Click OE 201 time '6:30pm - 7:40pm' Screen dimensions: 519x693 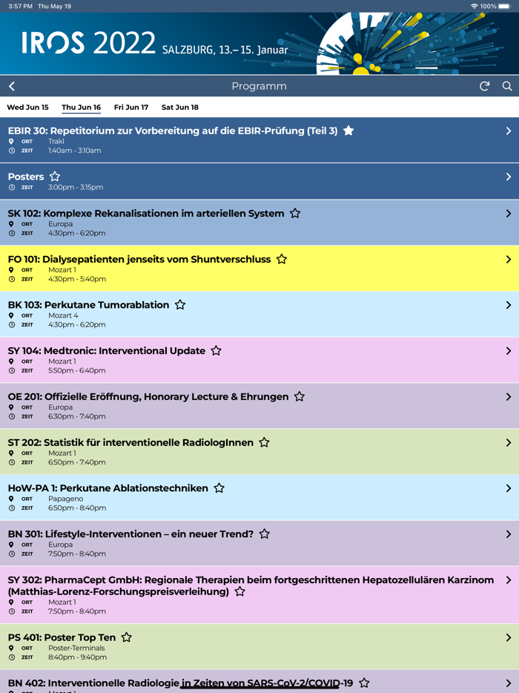point(77,416)
